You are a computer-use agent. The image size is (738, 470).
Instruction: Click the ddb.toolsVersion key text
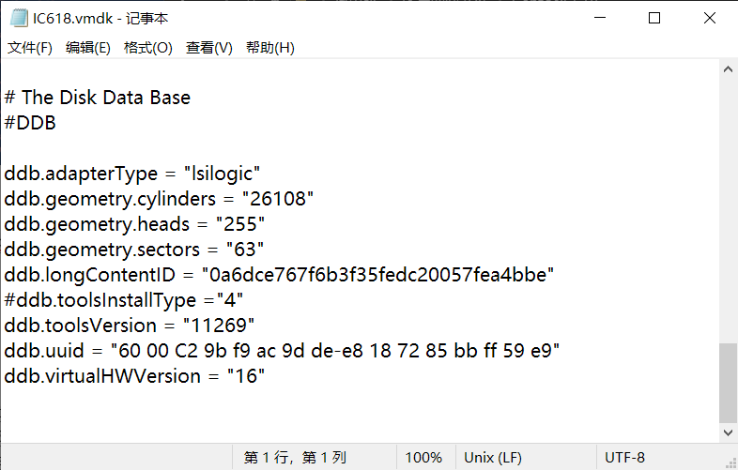pyautogui.click(x=80, y=326)
